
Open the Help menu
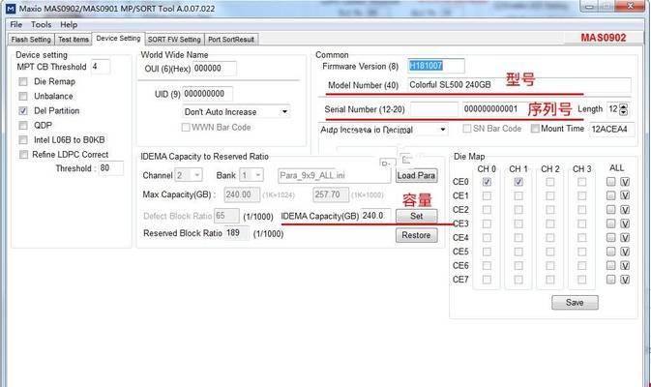[x=69, y=24]
